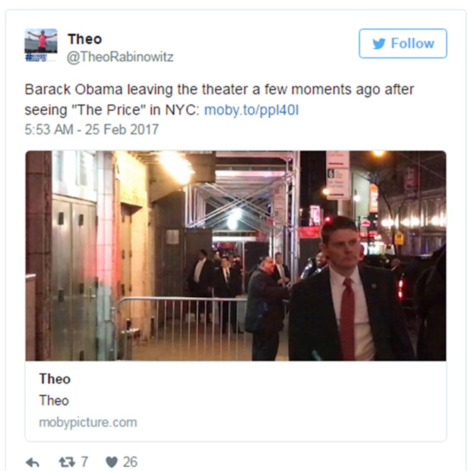Follow the @TheoRabinowitz account
This screenshot has height=471, width=474.
(x=402, y=44)
